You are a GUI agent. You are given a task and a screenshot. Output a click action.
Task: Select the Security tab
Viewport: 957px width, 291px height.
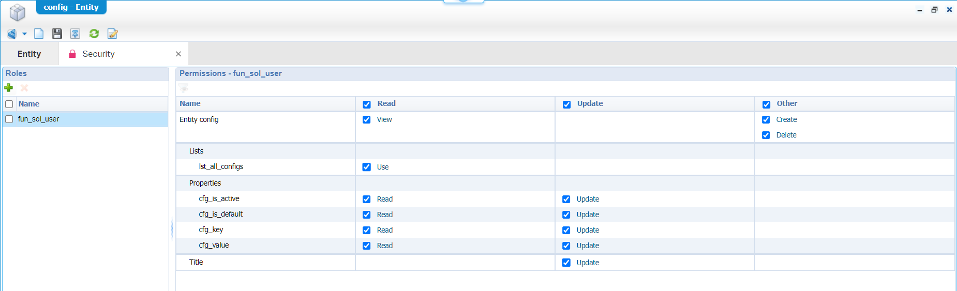tap(98, 54)
